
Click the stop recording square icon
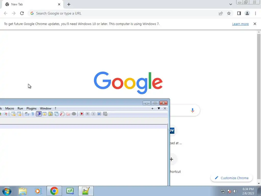click(x=88, y=114)
